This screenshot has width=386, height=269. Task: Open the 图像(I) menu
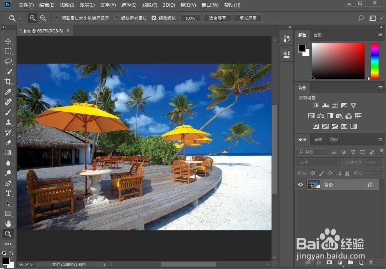point(67,5)
